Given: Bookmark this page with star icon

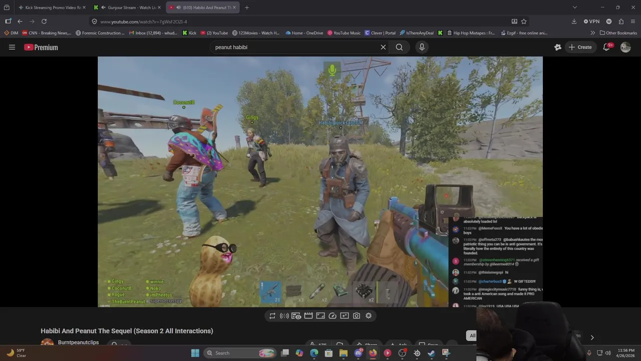Looking at the screenshot, I should [524, 22].
